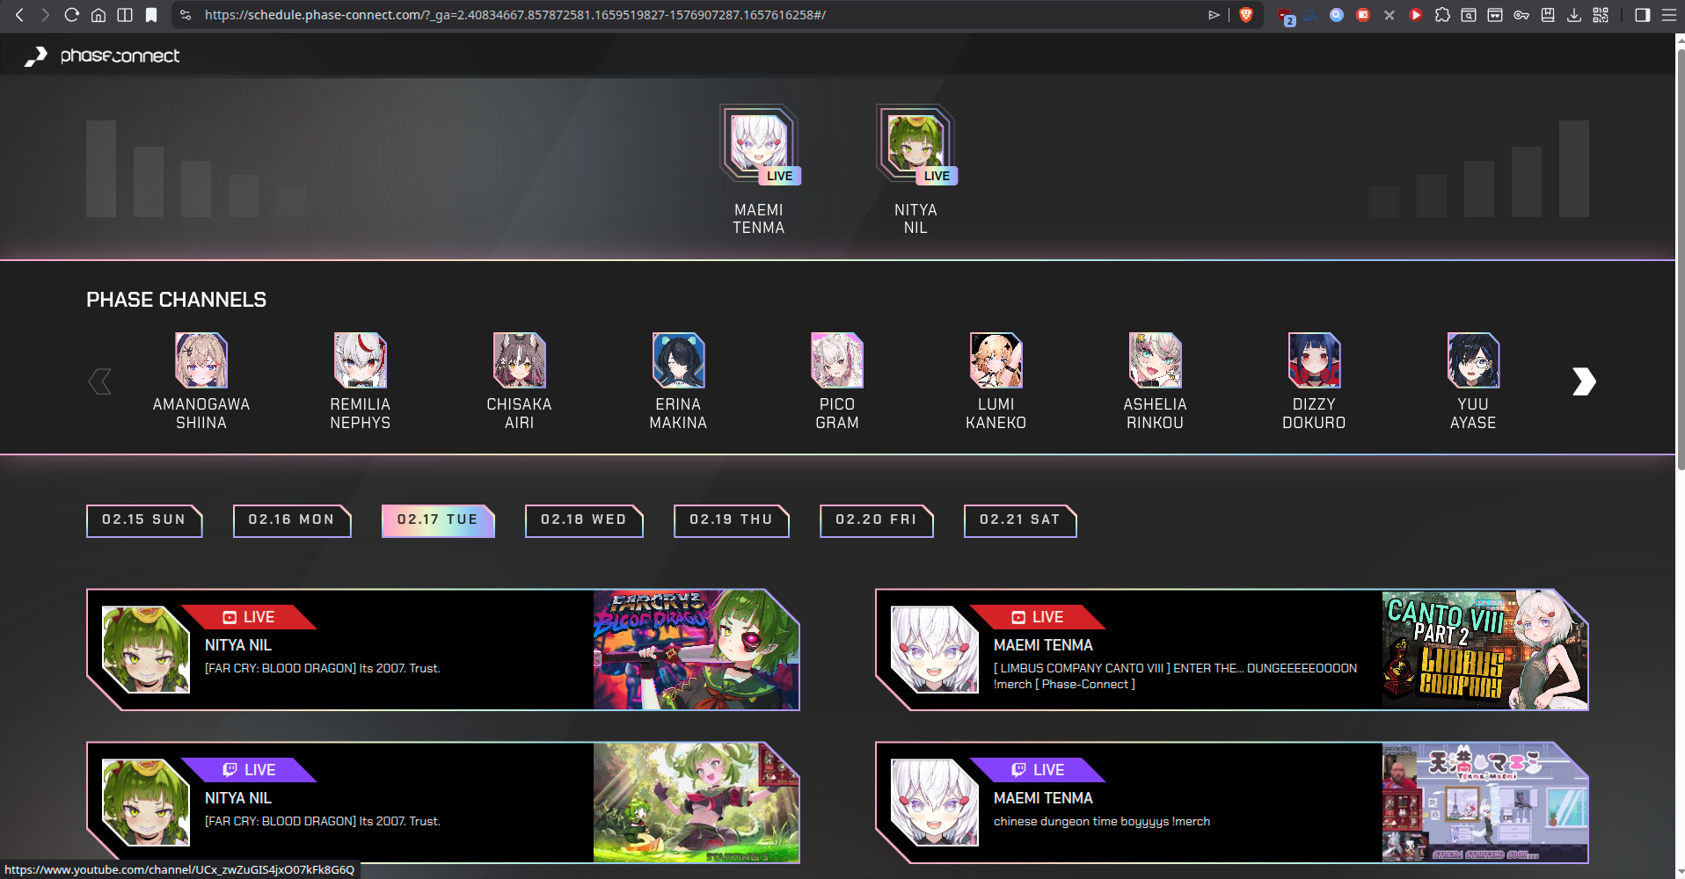
Task: Open Chisaka Airi channel avatar
Action: click(x=520, y=360)
